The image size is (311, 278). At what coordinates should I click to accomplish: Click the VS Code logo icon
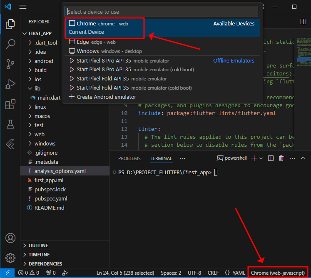coord(8,7)
